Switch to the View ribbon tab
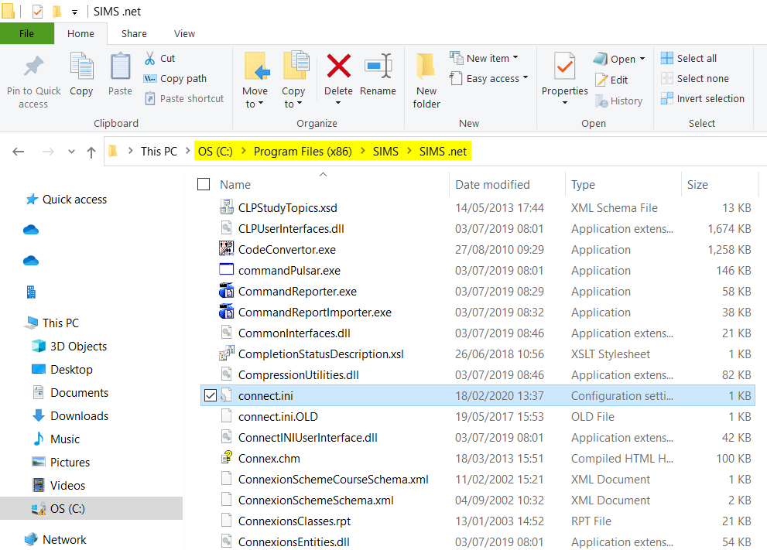Image resolution: width=767 pixels, height=550 pixels. pyautogui.click(x=184, y=34)
